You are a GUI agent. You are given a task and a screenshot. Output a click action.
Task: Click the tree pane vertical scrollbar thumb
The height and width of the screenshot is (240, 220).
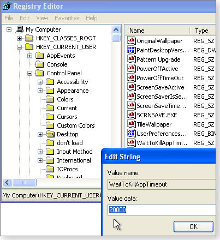tap(116, 38)
